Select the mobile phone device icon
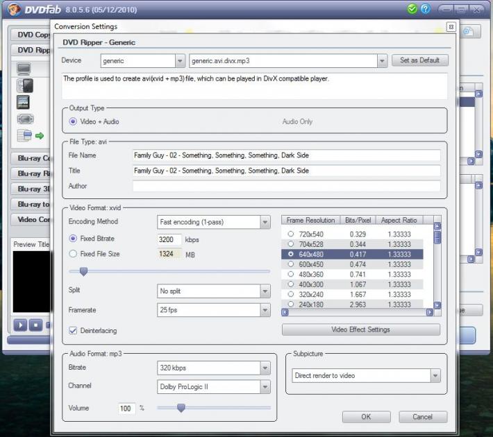This screenshot has width=493, height=437. [25, 85]
